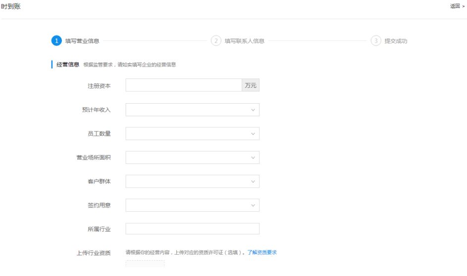Viewport: 467px width, 276px height.
Task: Focus the 注册资本 input field
Action: tap(183, 85)
